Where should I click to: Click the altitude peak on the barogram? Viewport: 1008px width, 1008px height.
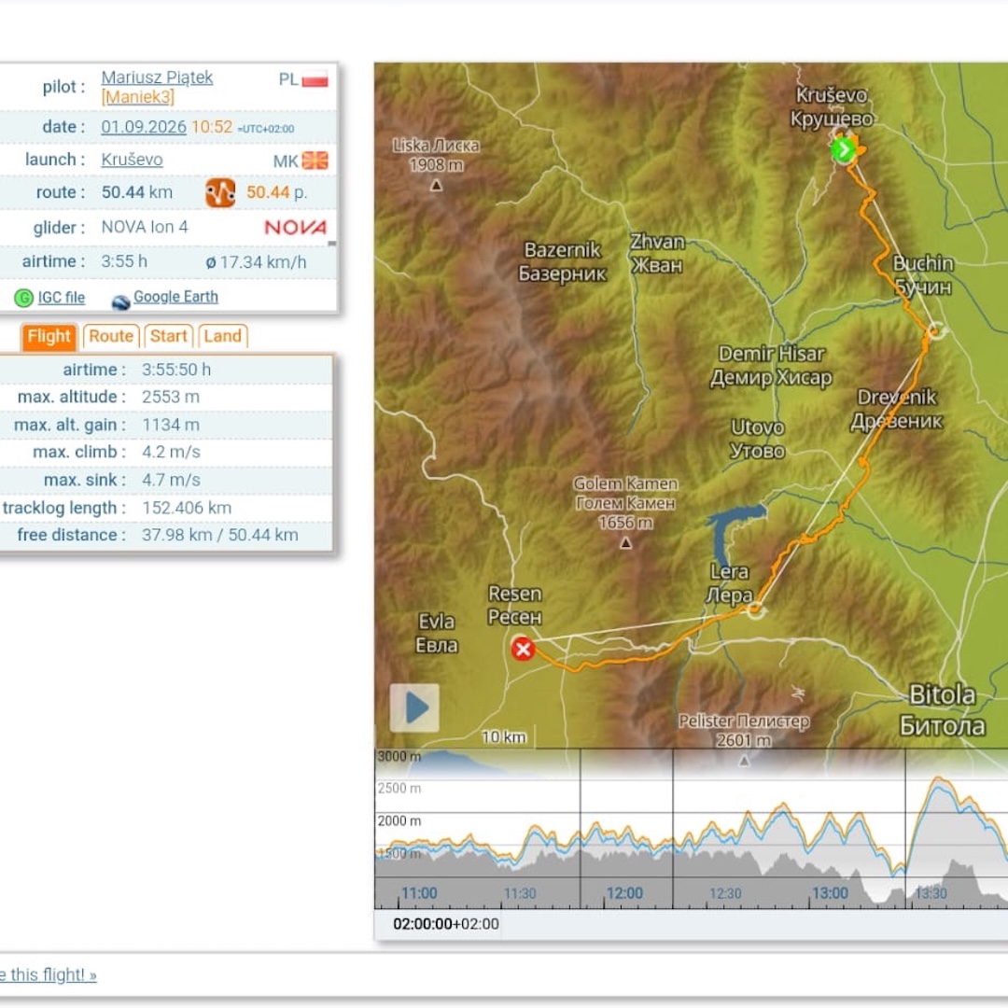coord(939,779)
